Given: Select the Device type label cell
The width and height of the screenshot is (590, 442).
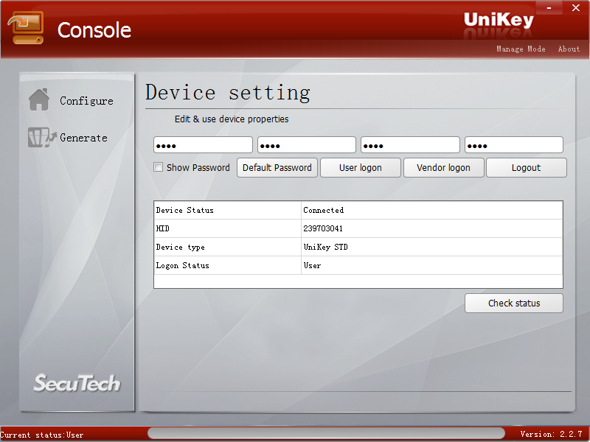Looking at the screenshot, I should tap(228, 247).
